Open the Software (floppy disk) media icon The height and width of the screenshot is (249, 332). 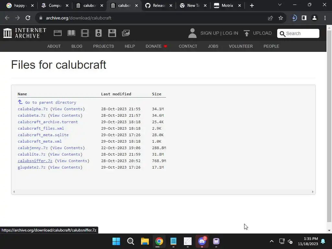point(112,33)
